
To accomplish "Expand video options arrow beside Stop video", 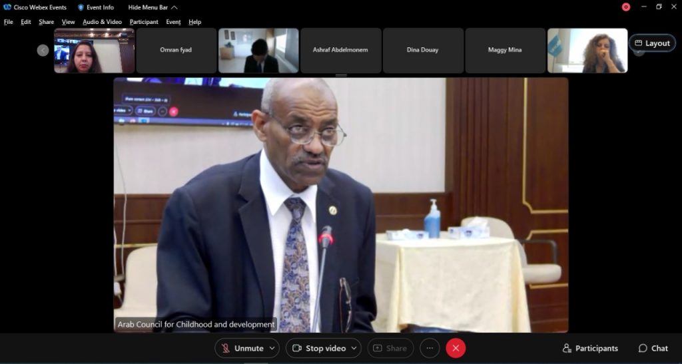I will tap(354, 349).
